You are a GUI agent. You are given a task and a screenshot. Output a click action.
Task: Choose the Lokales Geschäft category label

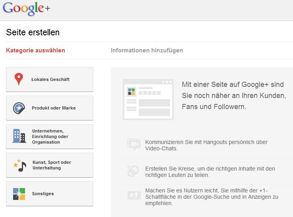coord(50,79)
